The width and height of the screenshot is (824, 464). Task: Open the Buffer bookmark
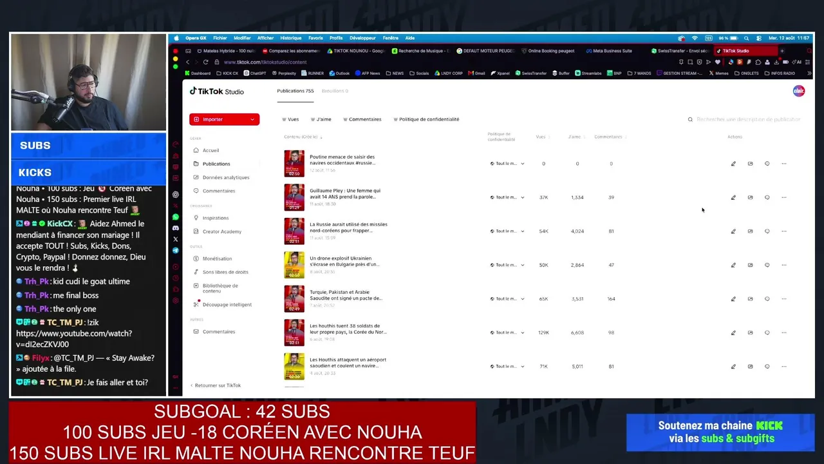(x=561, y=73)
